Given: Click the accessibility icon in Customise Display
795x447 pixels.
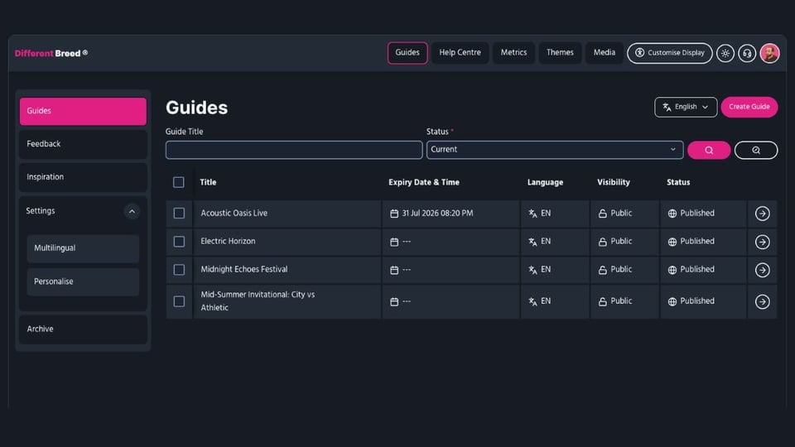Looking at the screenshot, I should tap(640, 53).
